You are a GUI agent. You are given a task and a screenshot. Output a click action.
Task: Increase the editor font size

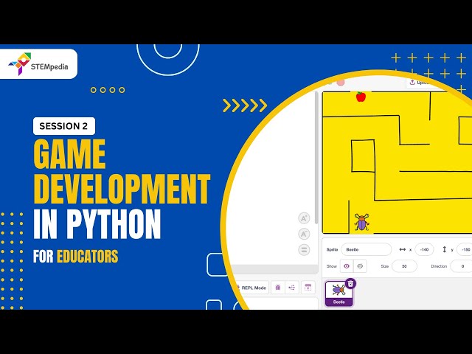click(304, 218)
